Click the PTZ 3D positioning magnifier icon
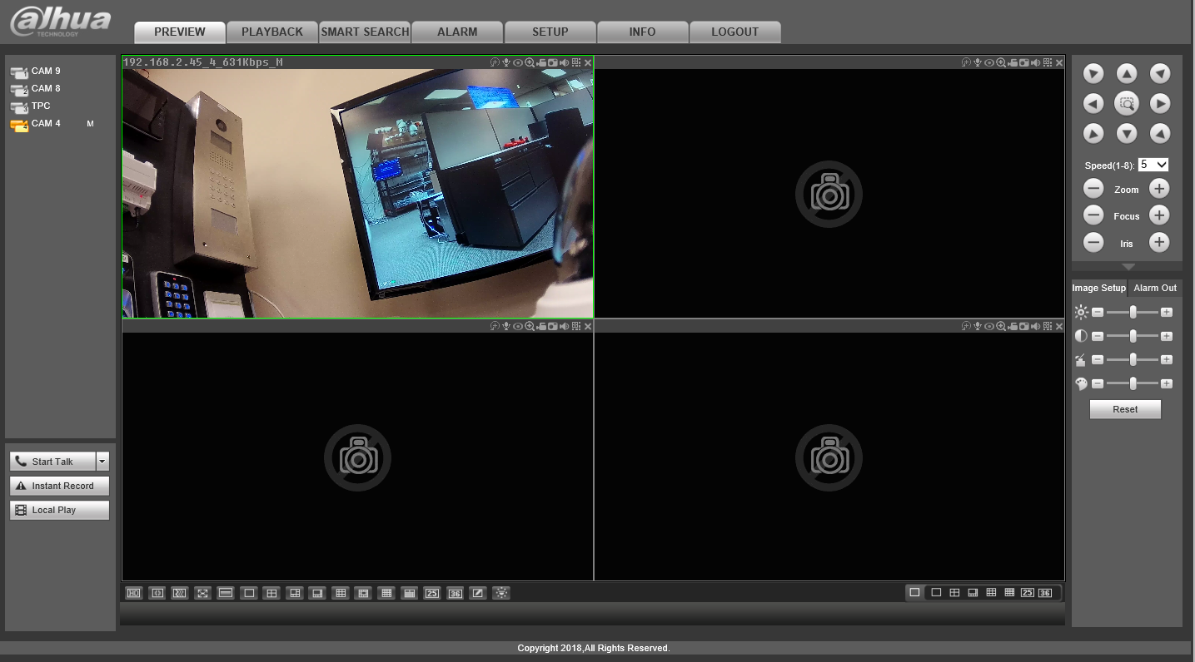This screenshot has width=1195, height=662. coord(1126,104)
